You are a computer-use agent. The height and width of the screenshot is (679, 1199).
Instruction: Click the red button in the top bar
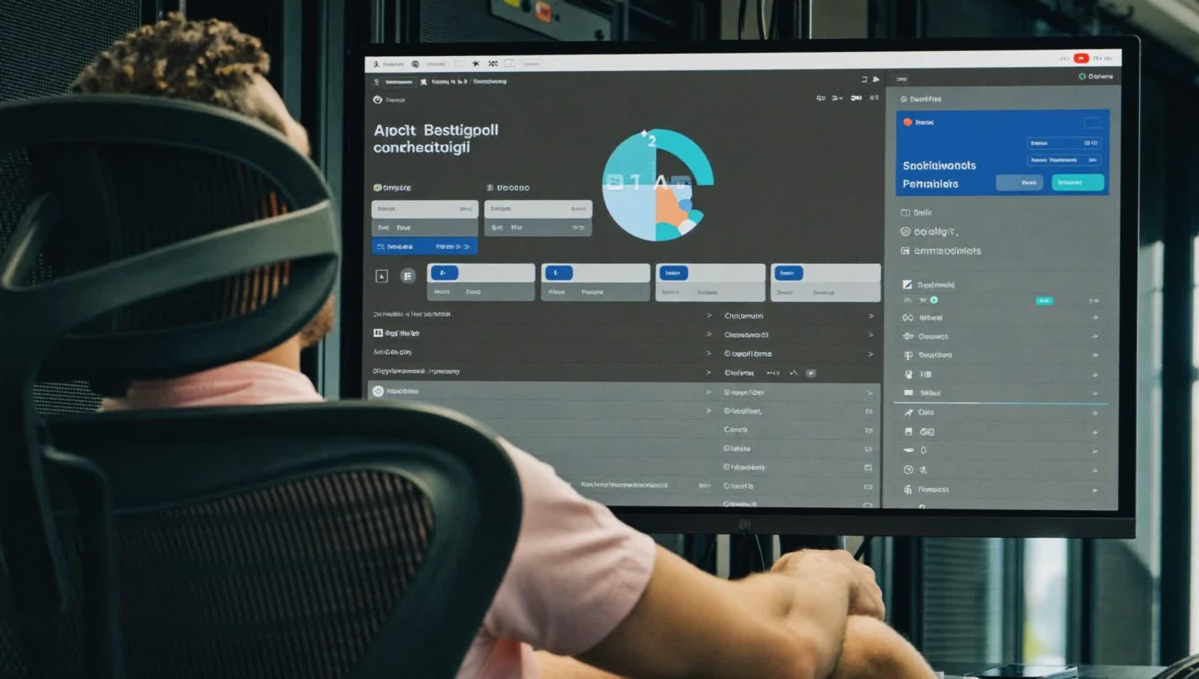[x=1081, y=58]
